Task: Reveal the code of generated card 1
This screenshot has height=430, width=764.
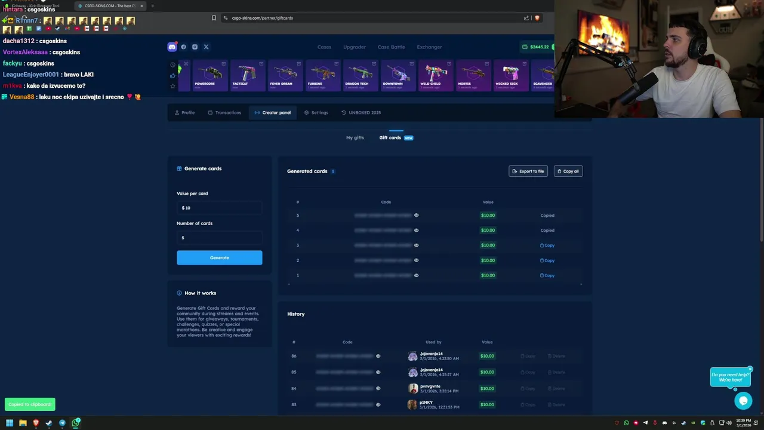Action: click(416, 275)
